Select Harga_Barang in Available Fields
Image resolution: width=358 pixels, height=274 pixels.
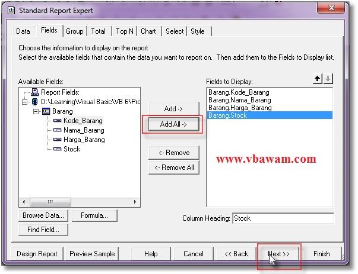pos(84,140)
